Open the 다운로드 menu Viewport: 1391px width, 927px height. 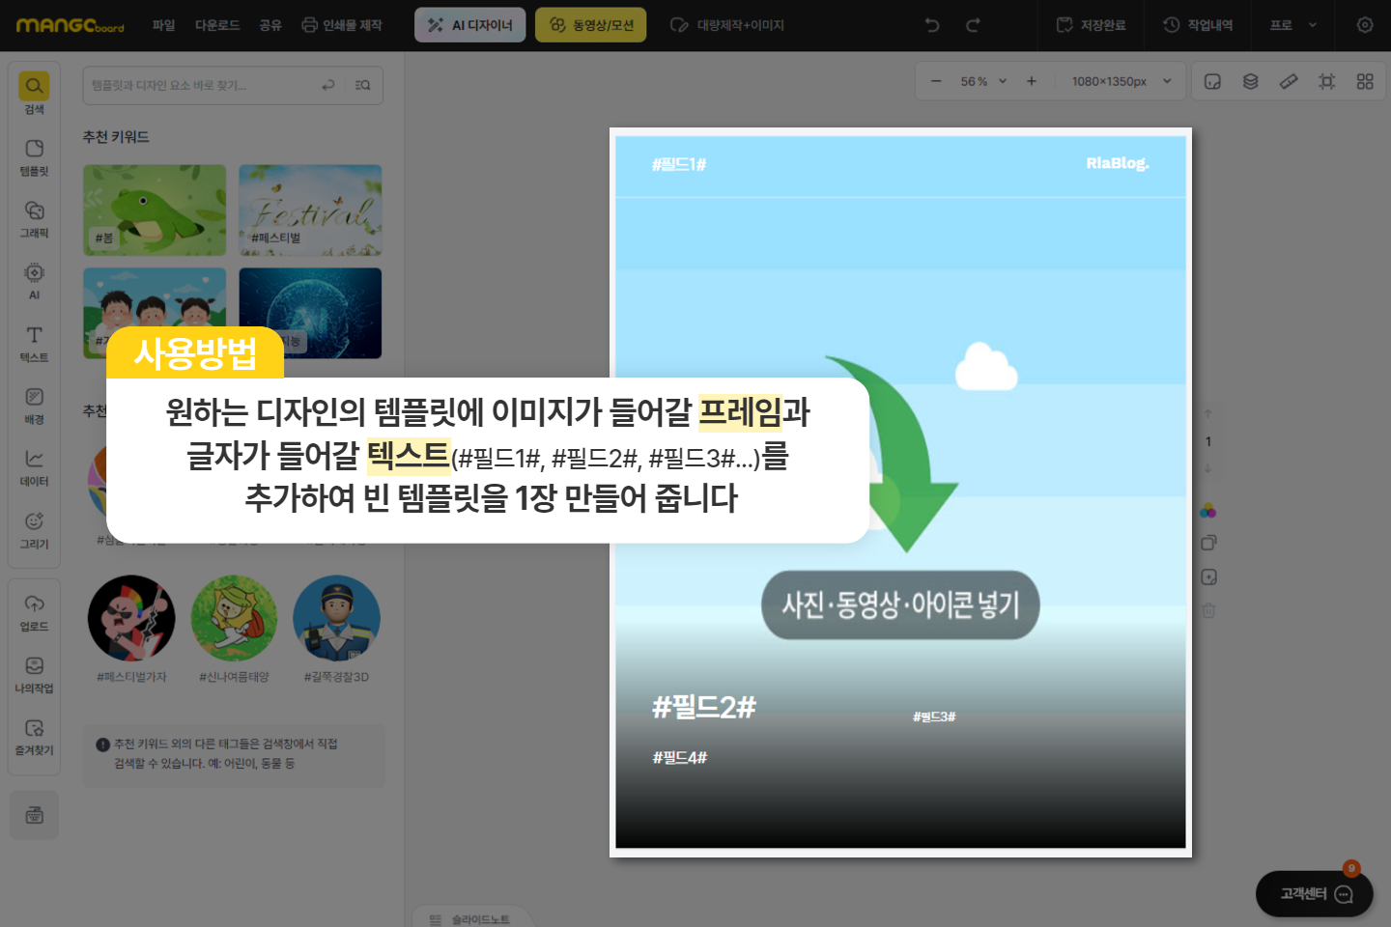click(x=217, y=25)
